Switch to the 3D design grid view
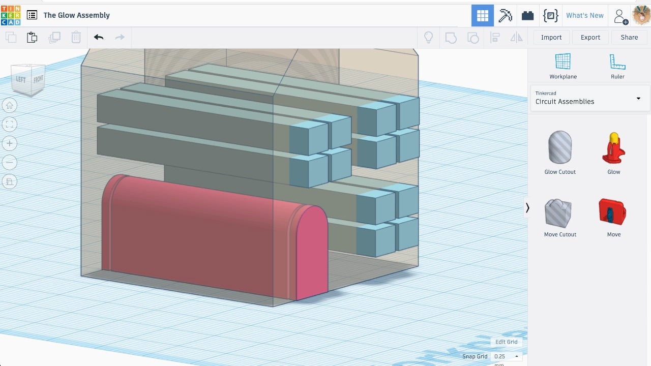This screenshot has width=651, height=366. (483, 15)
